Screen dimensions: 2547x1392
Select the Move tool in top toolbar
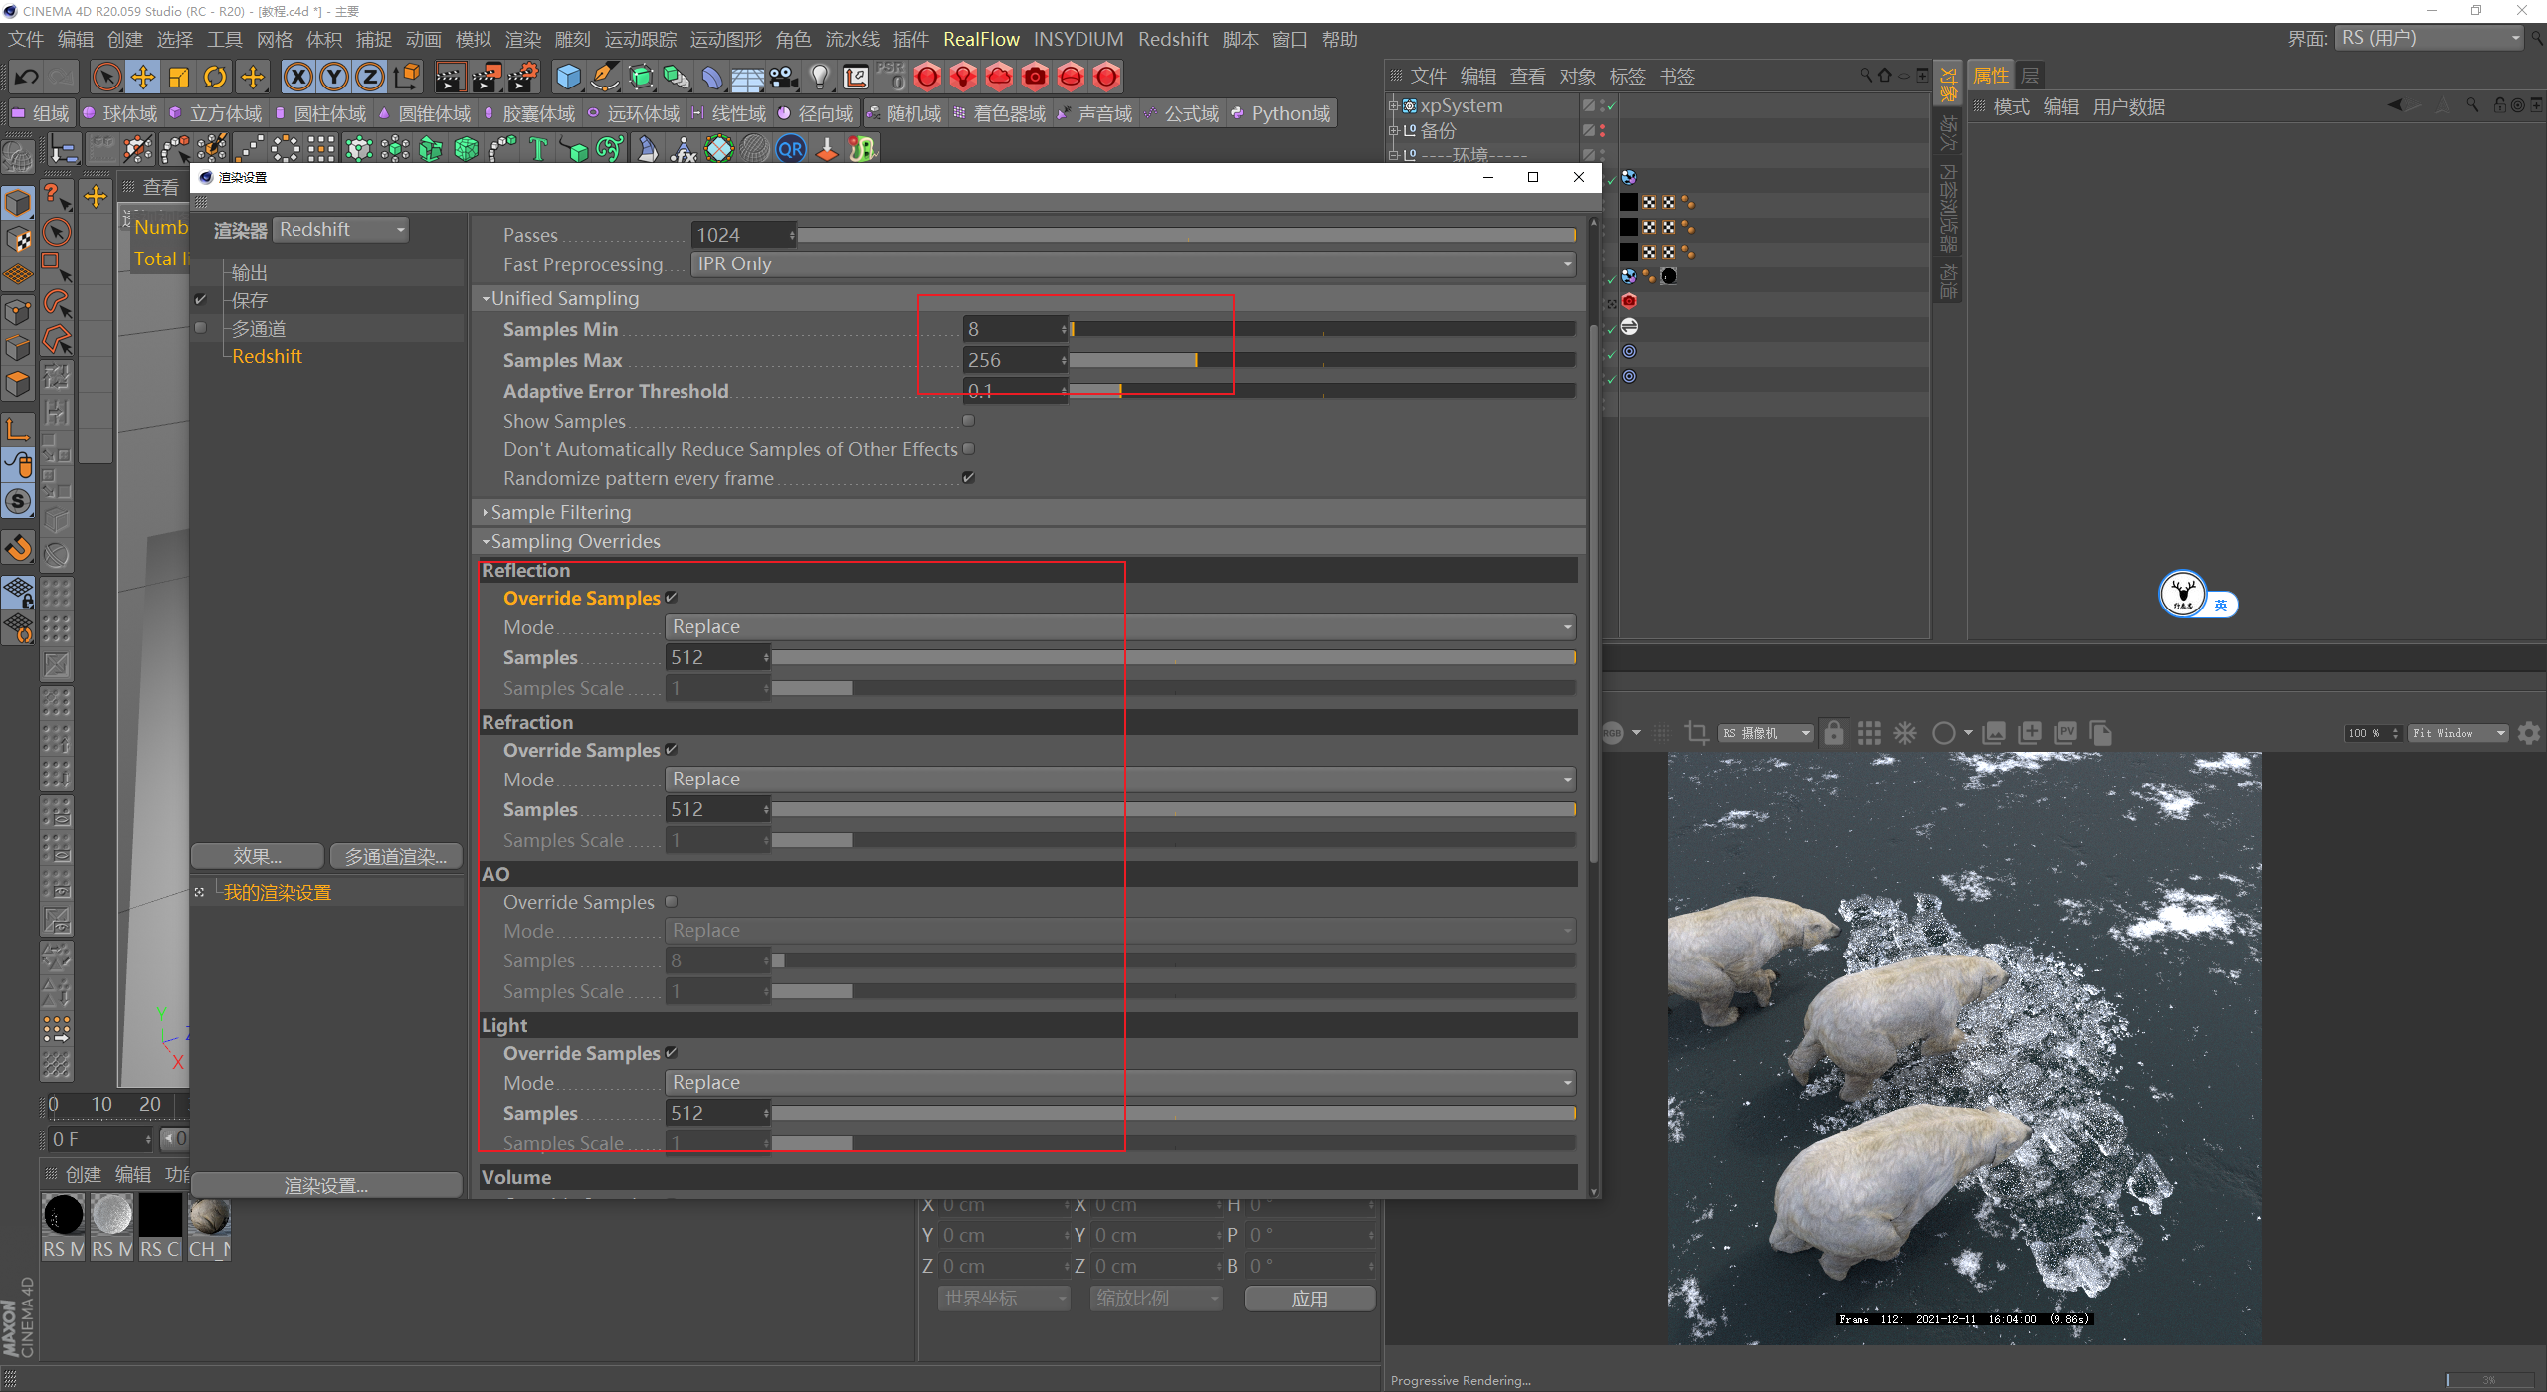143,77
